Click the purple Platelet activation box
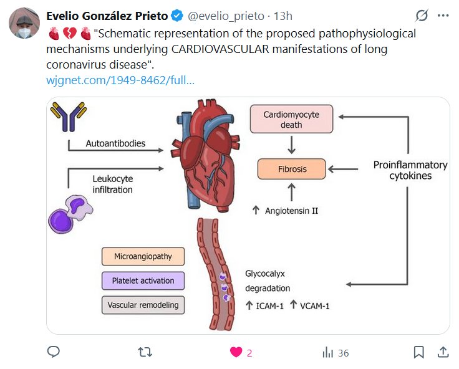The height and width of the screenshot is (369, 459). 143,280
